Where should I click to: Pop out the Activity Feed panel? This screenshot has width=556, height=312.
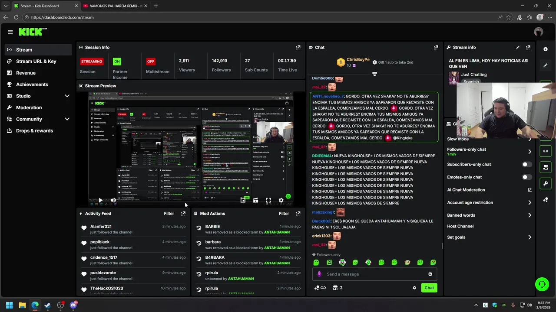tap(183, 214)
